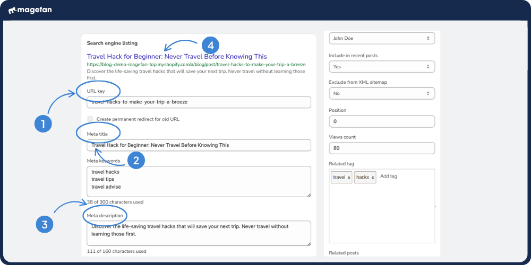Click numbered badge 2 annotation
This screenshot has width=531, height=265.
(x=136, y=161)
